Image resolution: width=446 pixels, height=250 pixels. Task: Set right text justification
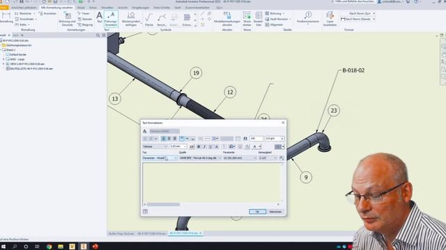175,139
